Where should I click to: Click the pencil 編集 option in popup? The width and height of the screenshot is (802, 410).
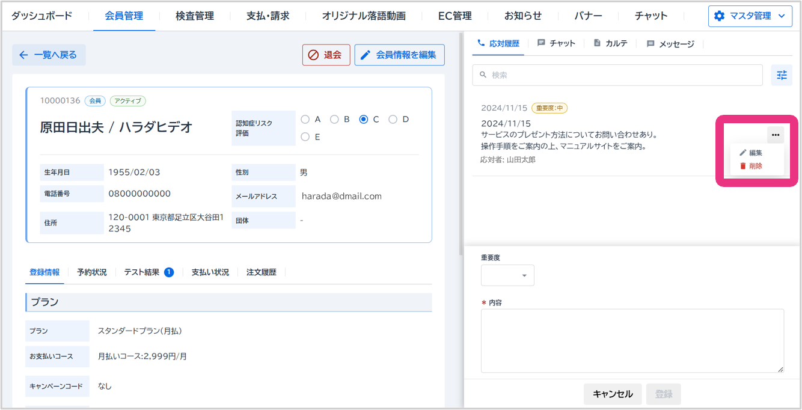(751, 153)
